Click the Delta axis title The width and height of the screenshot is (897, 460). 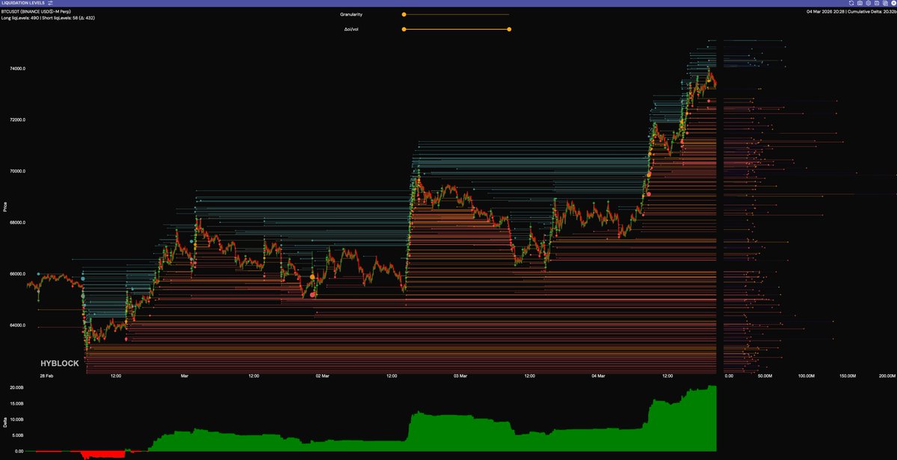[4, 422]
